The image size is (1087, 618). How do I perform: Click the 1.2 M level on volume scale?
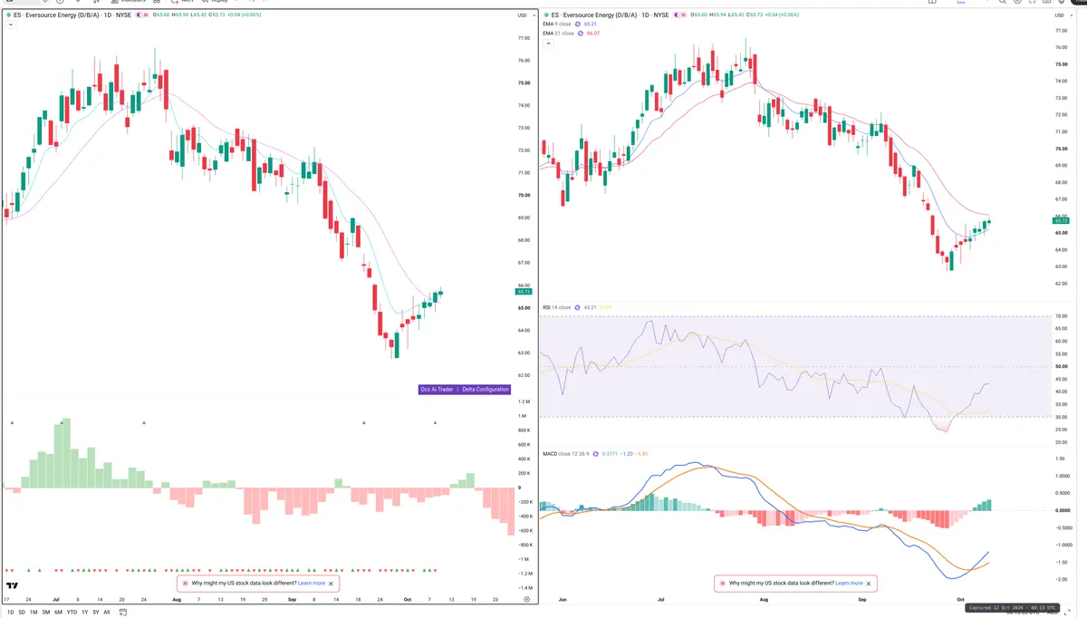pos(524,401)
